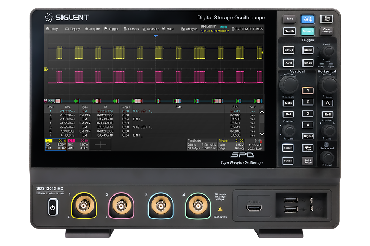Click the USB host icon in the status bar

(255, 140)
